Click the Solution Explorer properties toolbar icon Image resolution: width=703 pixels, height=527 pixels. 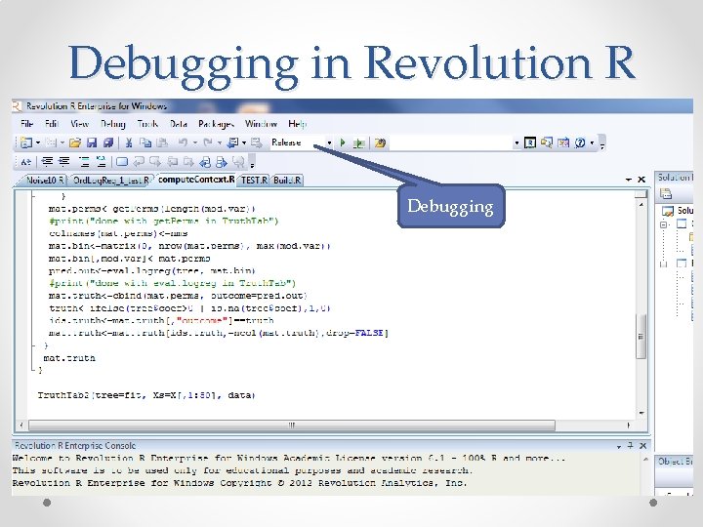666,193
